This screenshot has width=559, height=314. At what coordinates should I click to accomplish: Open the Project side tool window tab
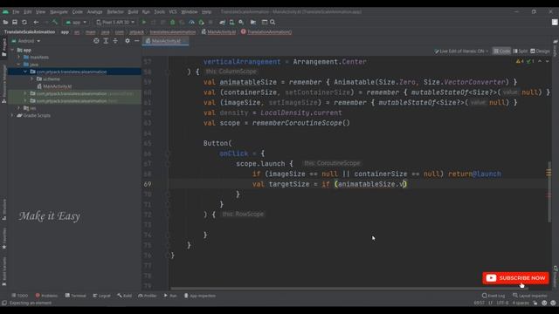click(x=3, y=46)
